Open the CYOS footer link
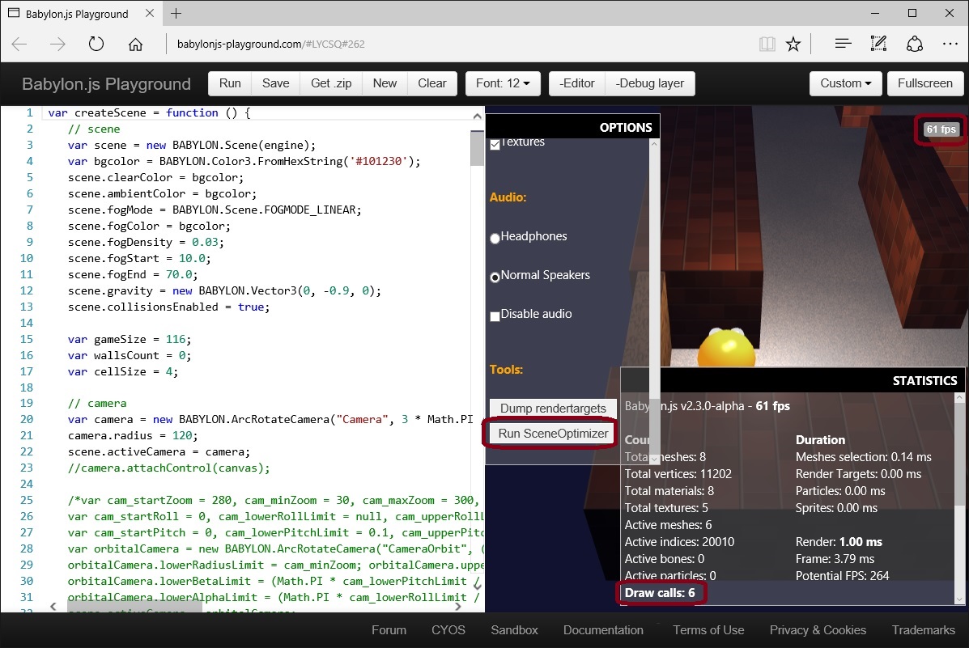Viewport: 969px width, 648px height. [448, 630]
